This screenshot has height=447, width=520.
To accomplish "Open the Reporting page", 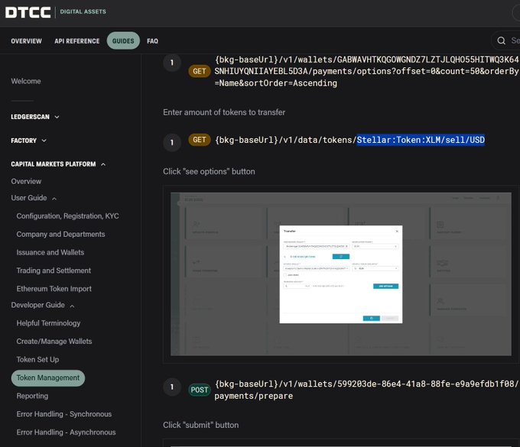I will tap(32, 396).
